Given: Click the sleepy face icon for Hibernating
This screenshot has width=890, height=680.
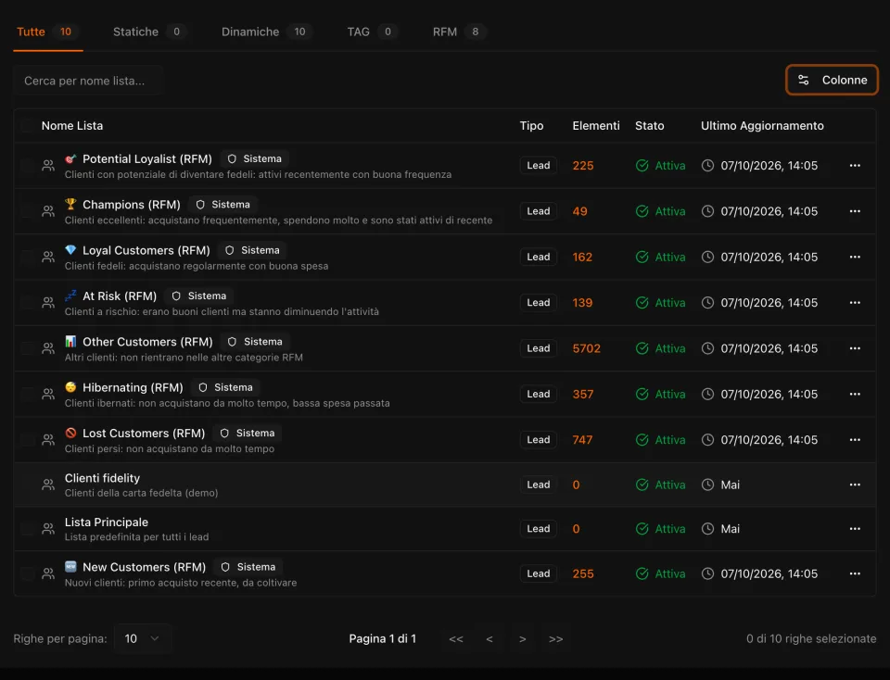Looking at the screenshot, I should coord(70,387).
